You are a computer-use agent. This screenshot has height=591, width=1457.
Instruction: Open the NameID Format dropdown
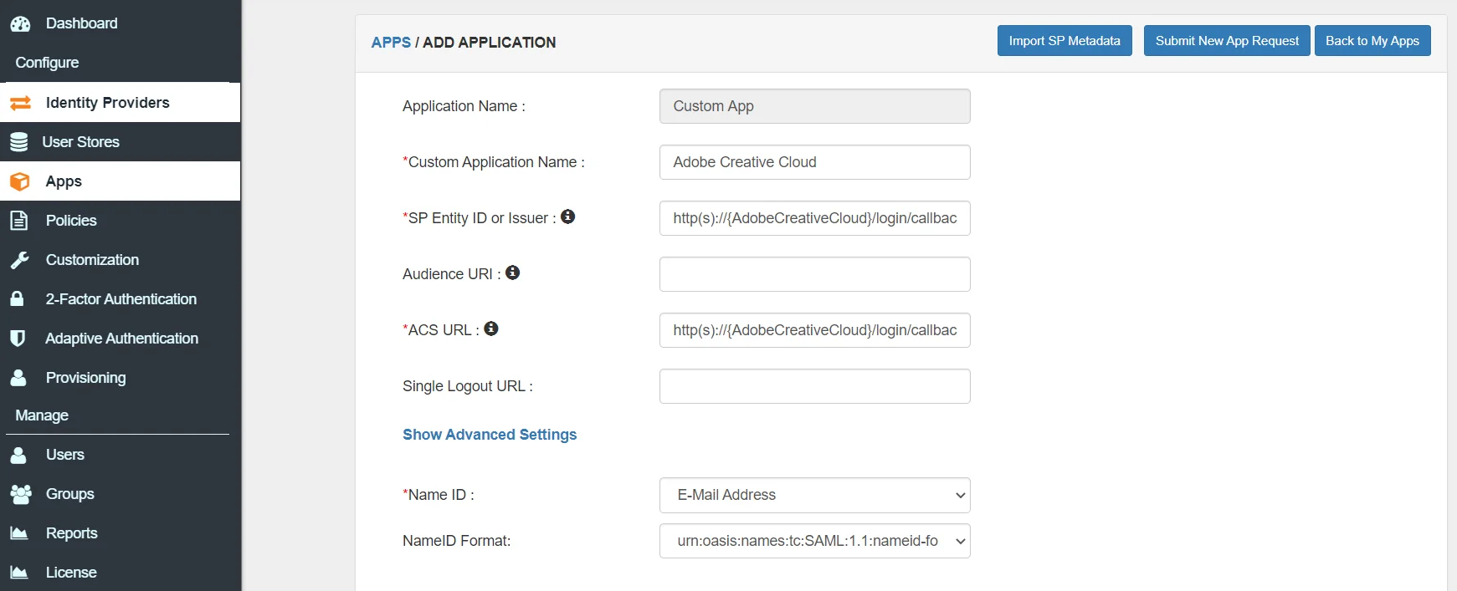click(815, 541)
